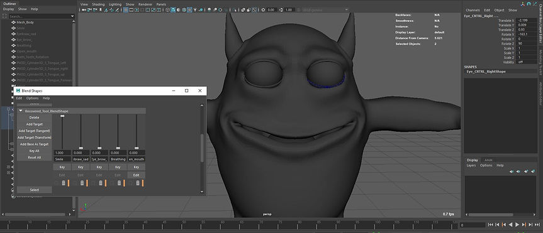Enable wireframe shading icon in viewport toolbar
The width and height of the screenshot is (543, 233).
pyautogui.click(x=167, y=9)
